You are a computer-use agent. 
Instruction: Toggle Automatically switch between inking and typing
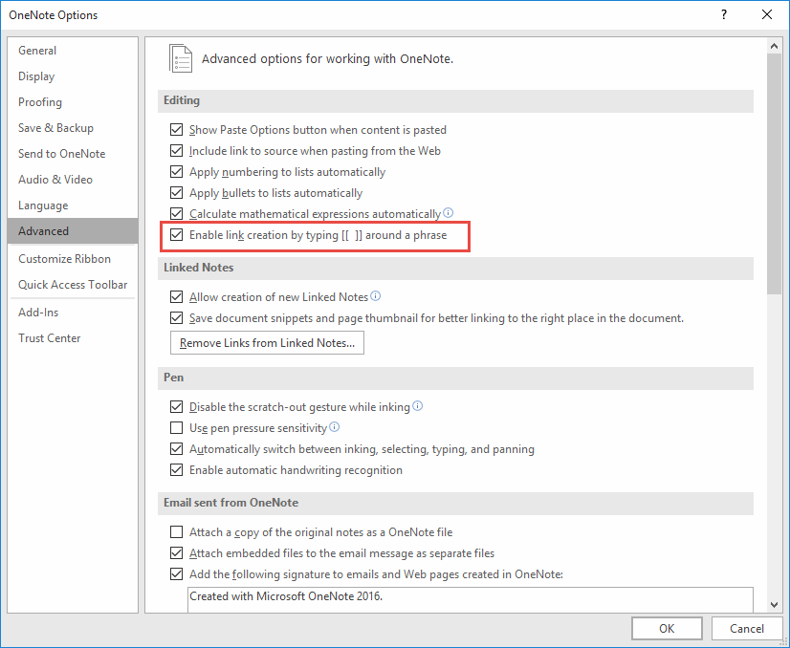[176, 448]
